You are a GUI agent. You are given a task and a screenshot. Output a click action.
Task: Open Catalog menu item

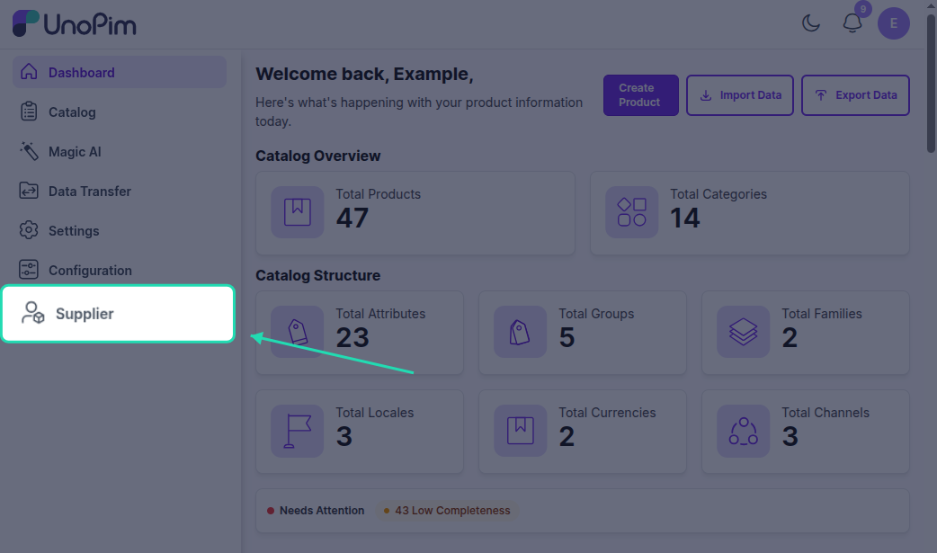click(x=120, y=111)
